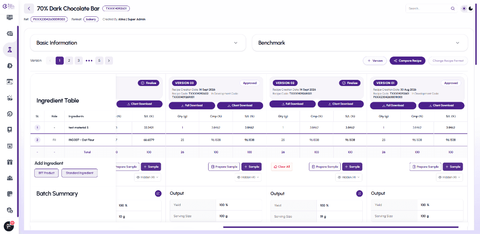Open the sidebar icon between calendar and wrench
Viewport: 480px width, 234px height.
point(10,98)
